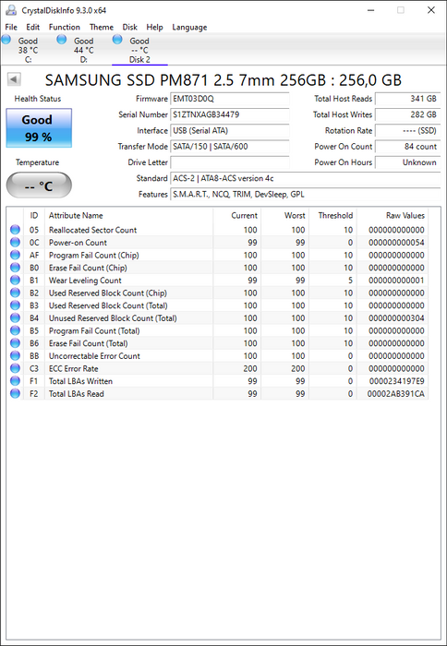Click the disk model title SAMSUNG SSD PM871
The width and height of the screenshot is (447, 646).
point(223,80)
